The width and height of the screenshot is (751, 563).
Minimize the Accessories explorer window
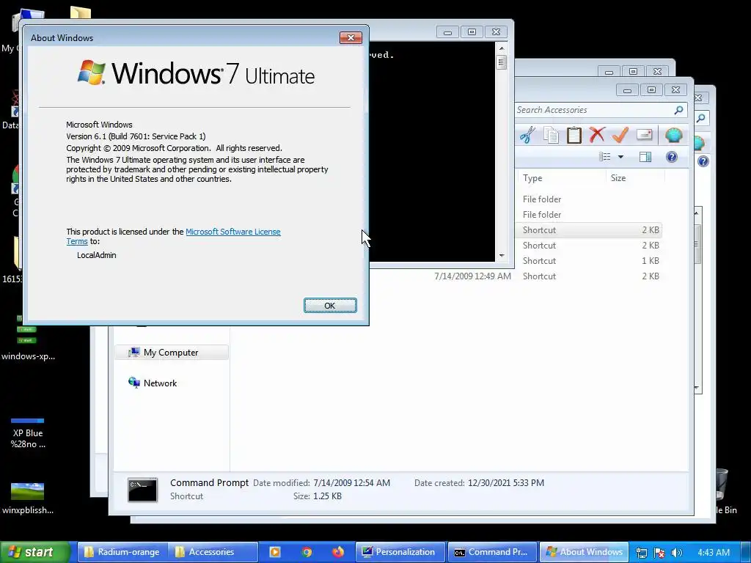click(628, 90)
